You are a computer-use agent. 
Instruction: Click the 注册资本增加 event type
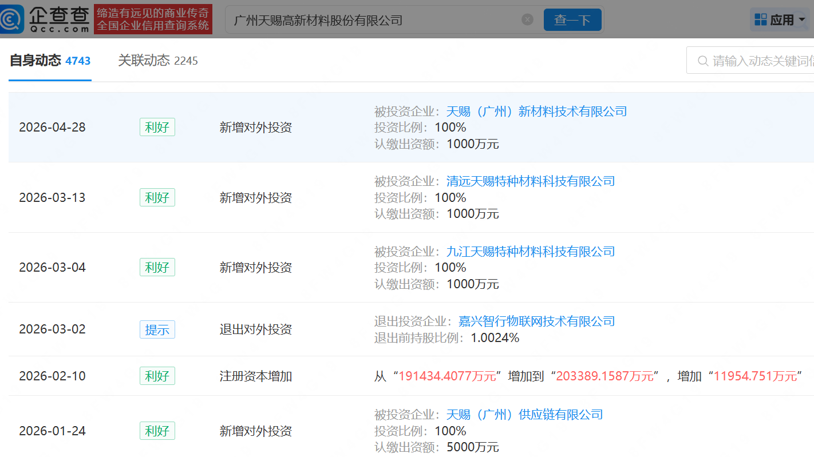(x=256, y=376)
